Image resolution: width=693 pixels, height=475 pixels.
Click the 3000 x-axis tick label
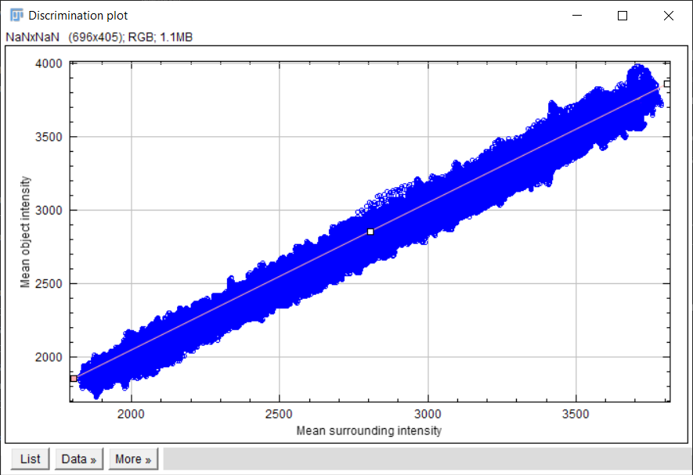[428, 414]
